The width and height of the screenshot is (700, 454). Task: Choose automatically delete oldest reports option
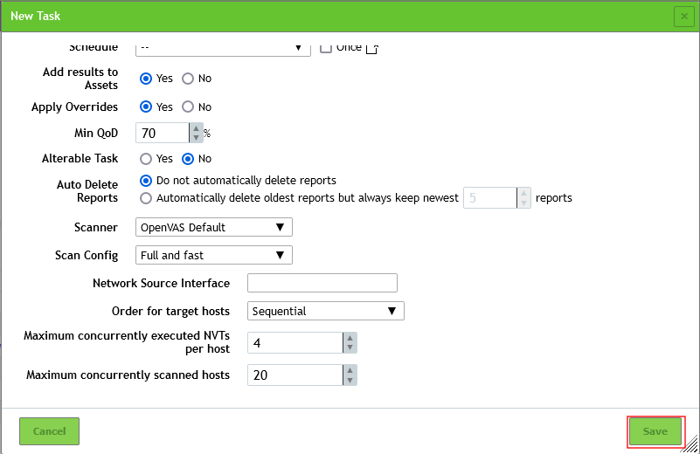pos(146,198)
